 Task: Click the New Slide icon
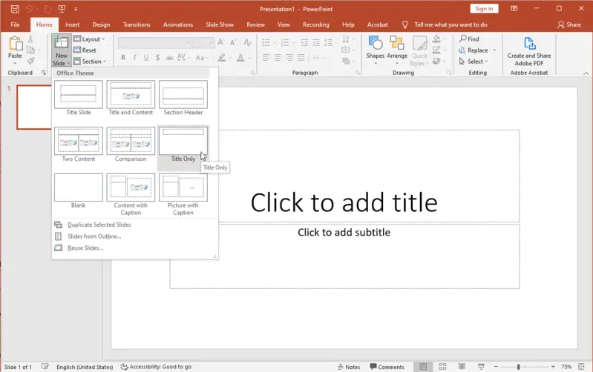(61, 42)
